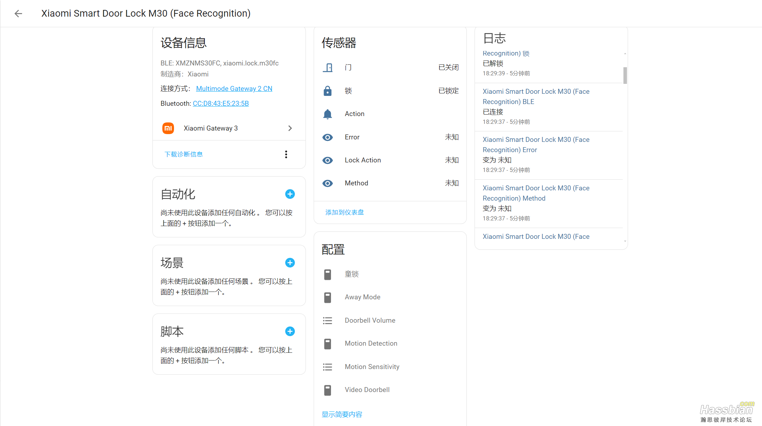Open the 锁 lock entity row
The width and height of the screenshot is (762, 426).
tap(390, 91)
